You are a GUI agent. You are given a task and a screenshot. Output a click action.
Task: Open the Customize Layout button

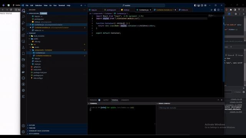click(x=205, y=5)
